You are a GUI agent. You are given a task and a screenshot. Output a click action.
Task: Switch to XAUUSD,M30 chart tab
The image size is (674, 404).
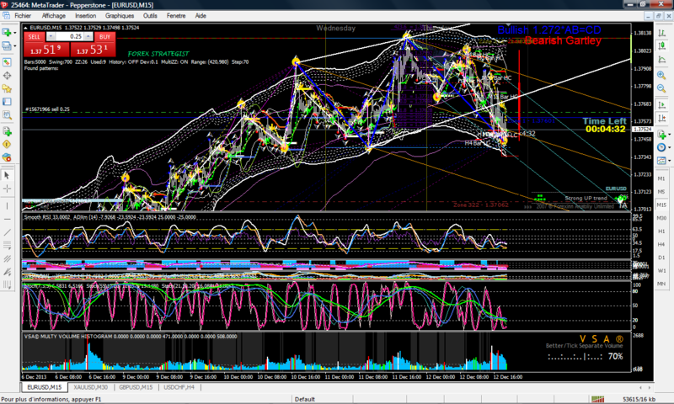(x=90, y=387)
